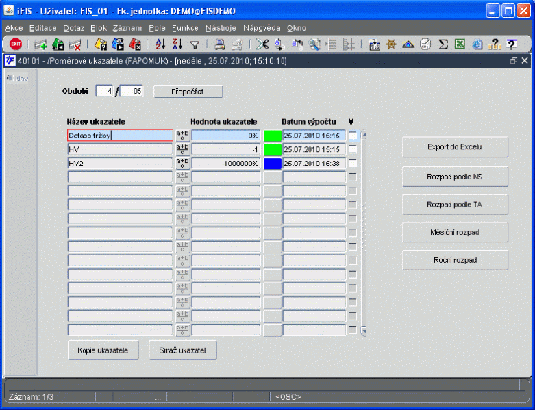Open the Nápověda menu
This screenshot has width=535, height=410.
coord(262,28)
